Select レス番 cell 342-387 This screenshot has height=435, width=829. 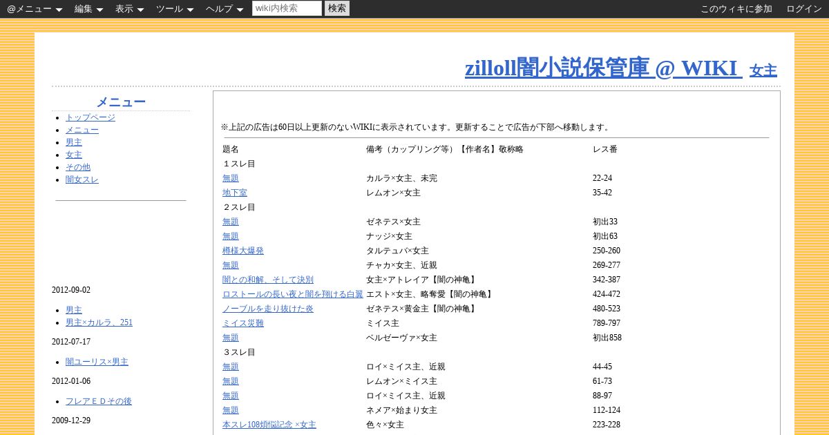(x=607, y=280)
